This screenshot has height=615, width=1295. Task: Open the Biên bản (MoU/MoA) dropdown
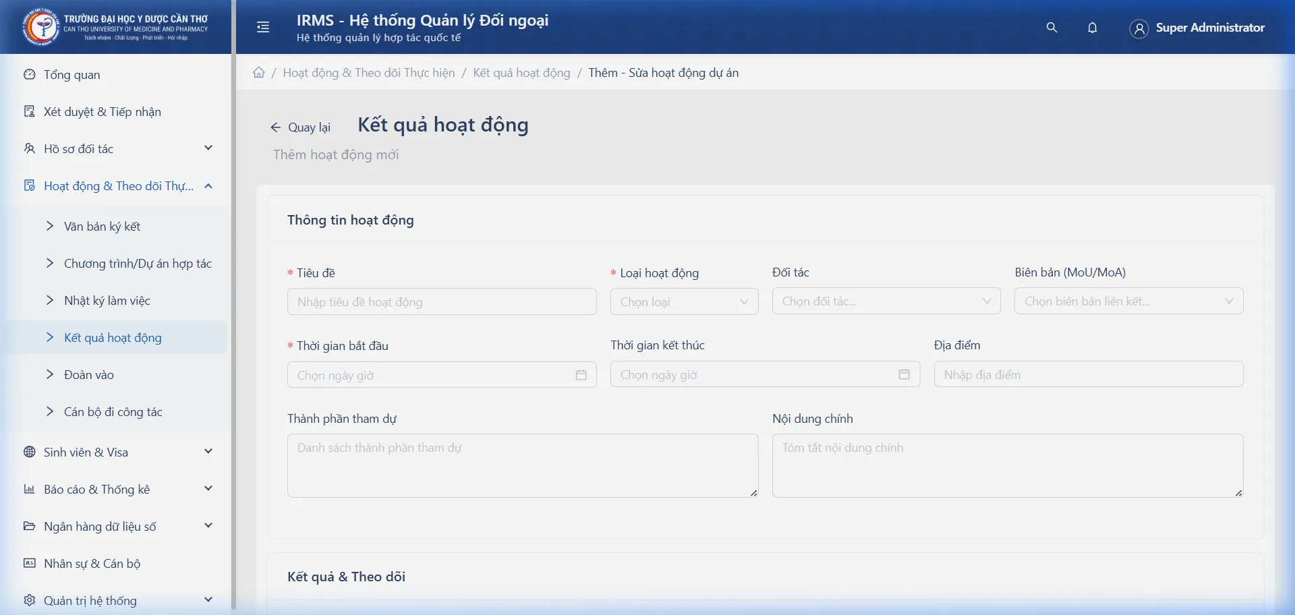click(x=1128, y=301)
